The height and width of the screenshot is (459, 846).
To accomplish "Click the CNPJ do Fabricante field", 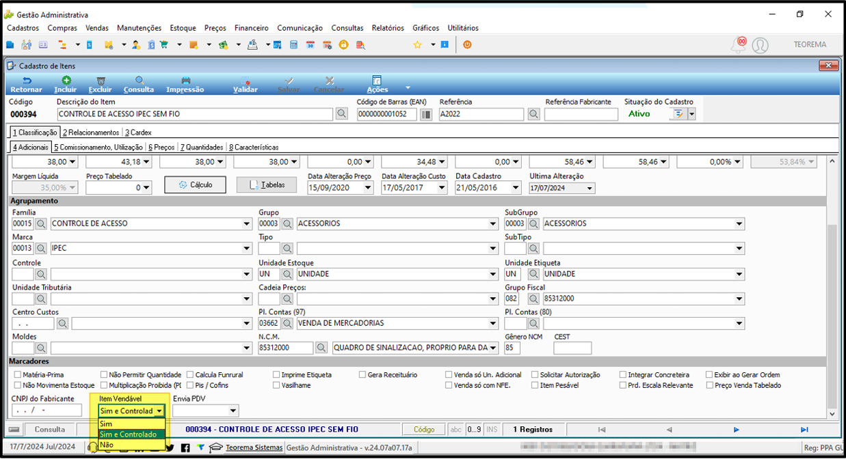I will (47, 411).
